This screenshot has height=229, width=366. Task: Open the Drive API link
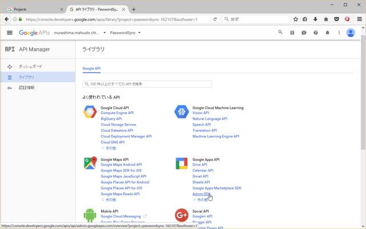200,164
